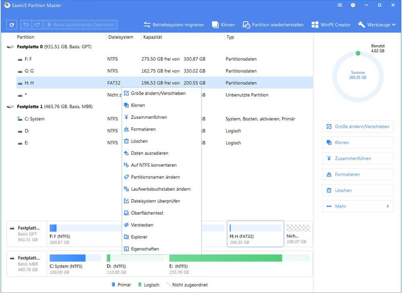
Task: Select Partitionsnamen ändern entry
Action: tap(162, 177)
